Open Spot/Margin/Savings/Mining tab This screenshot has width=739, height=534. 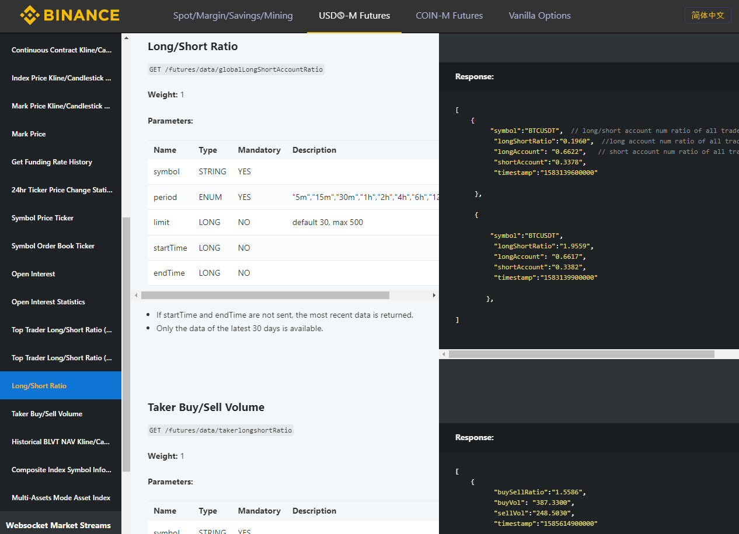tap(233, 16)
